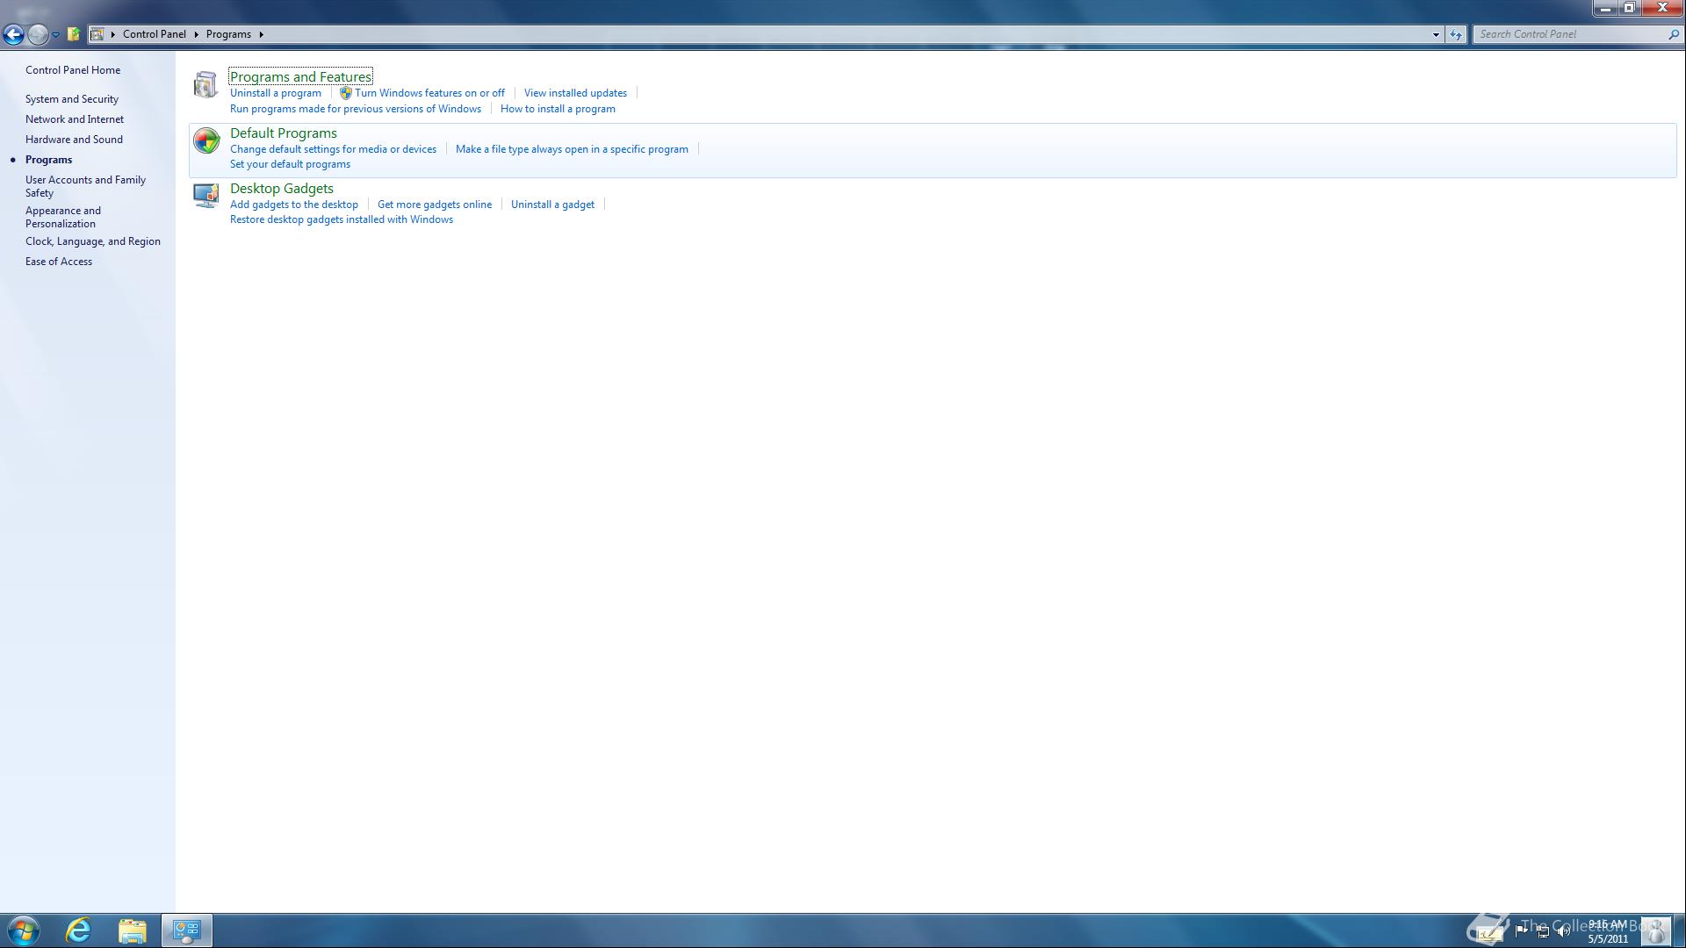
Task: Click the Refresh button by address bar
Action: pos(1456,34)
